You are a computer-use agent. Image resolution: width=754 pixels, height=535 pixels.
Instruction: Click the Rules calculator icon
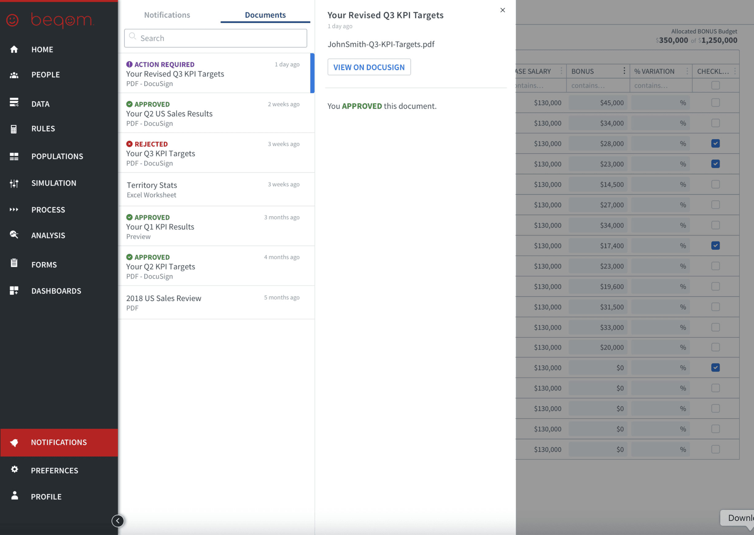[x=14, y=129]
